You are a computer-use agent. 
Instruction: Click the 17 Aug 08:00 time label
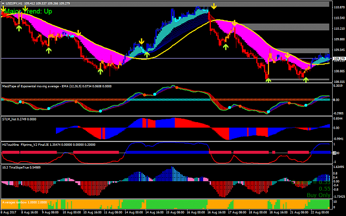pyautogui.click(x=237, y=212)
